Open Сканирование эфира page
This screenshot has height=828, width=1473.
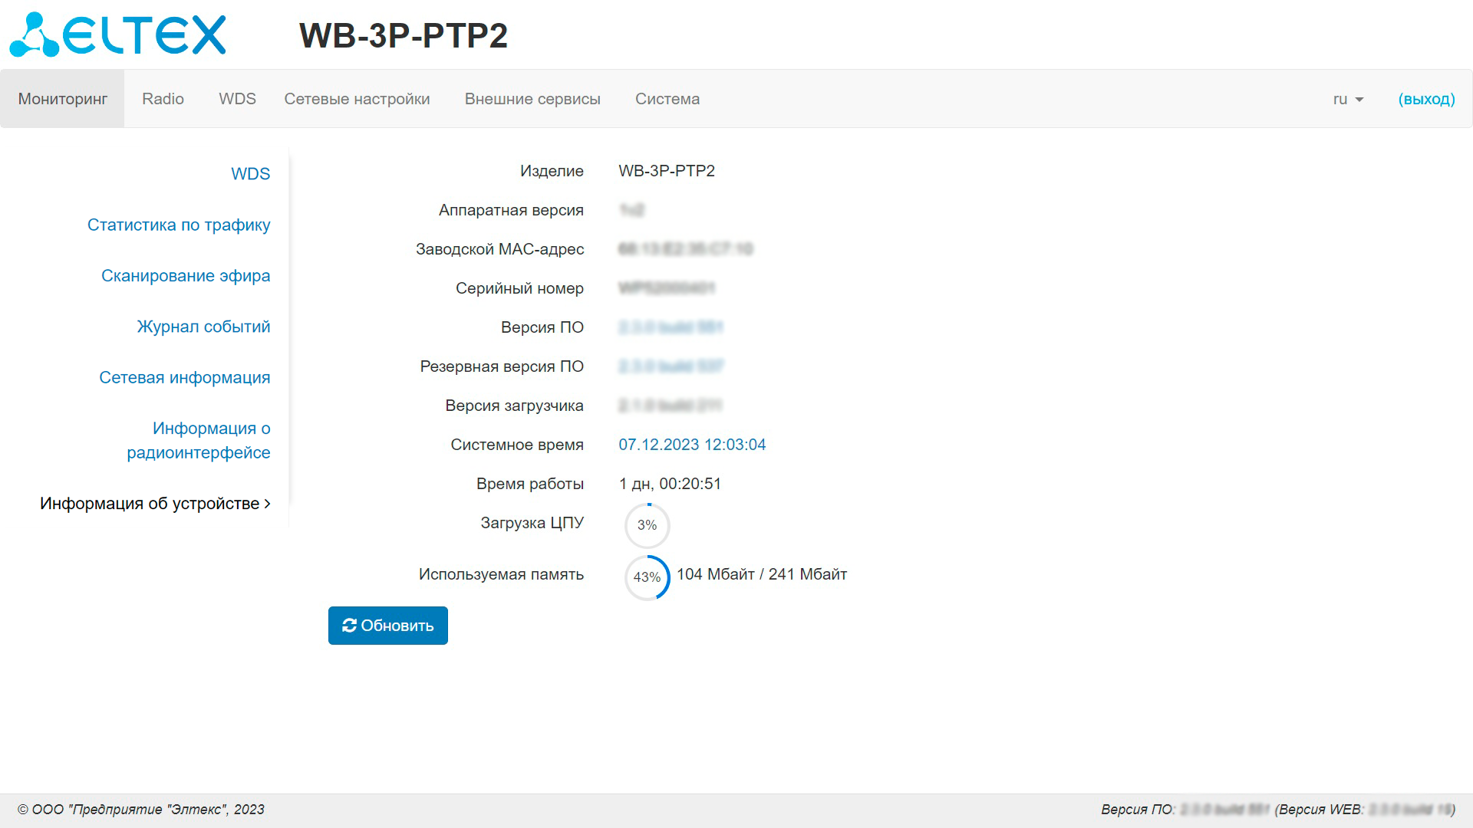[186, 276]
